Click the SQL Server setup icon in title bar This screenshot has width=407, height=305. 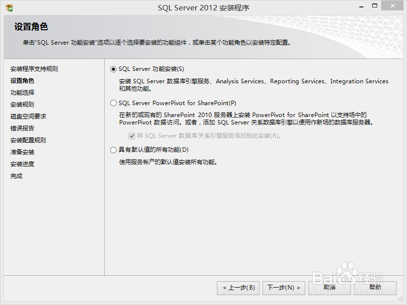click(x=9, y=8)
